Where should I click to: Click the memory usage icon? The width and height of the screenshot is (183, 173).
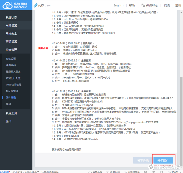(35, 5)
